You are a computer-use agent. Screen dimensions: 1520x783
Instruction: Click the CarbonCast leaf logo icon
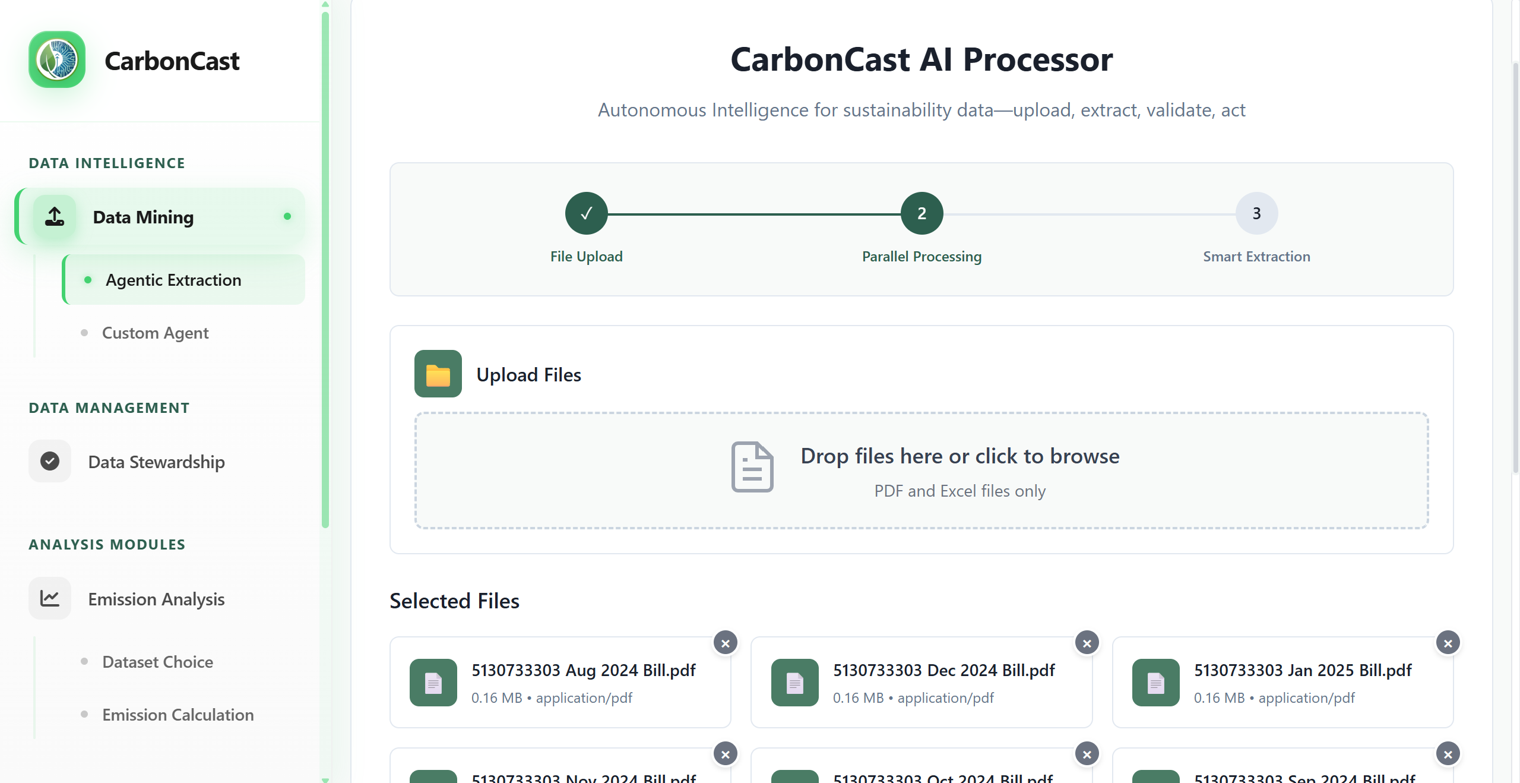coord(57,59)
